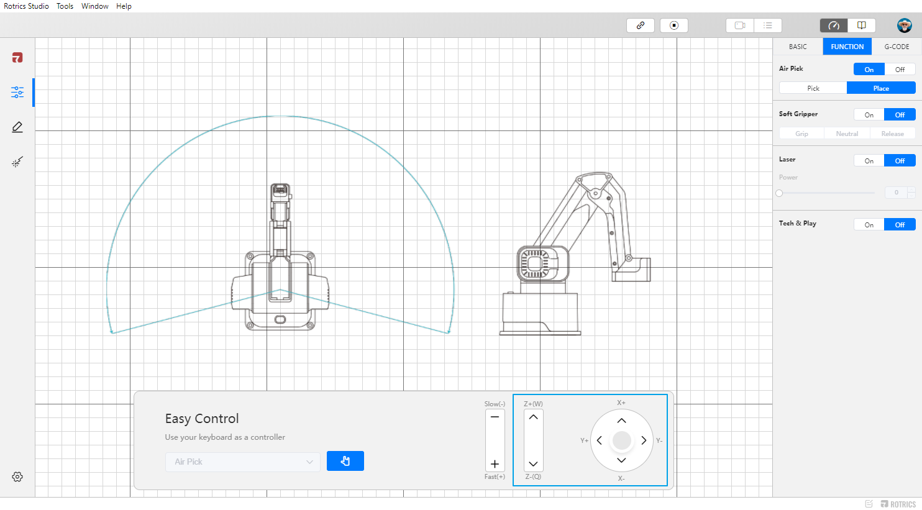Viewport: 922px width, 510px height.
Task: Click the Release gripper button
Action: (892, 134)
